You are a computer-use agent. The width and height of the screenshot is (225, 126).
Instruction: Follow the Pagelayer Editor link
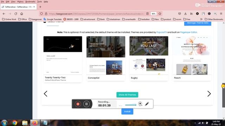tap(188, 32)
